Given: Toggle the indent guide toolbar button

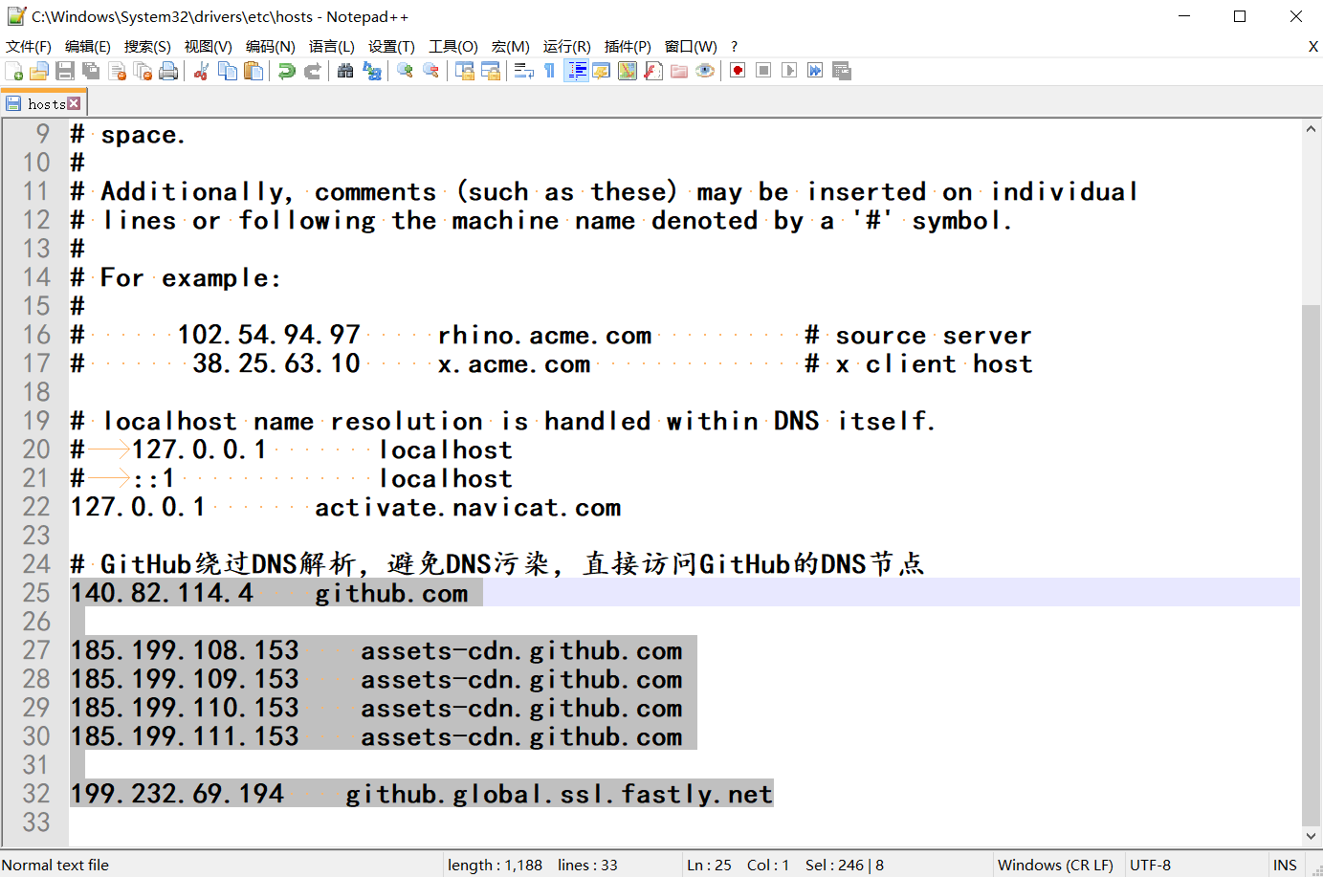Looking at the screenshot, I should [576, 71].
